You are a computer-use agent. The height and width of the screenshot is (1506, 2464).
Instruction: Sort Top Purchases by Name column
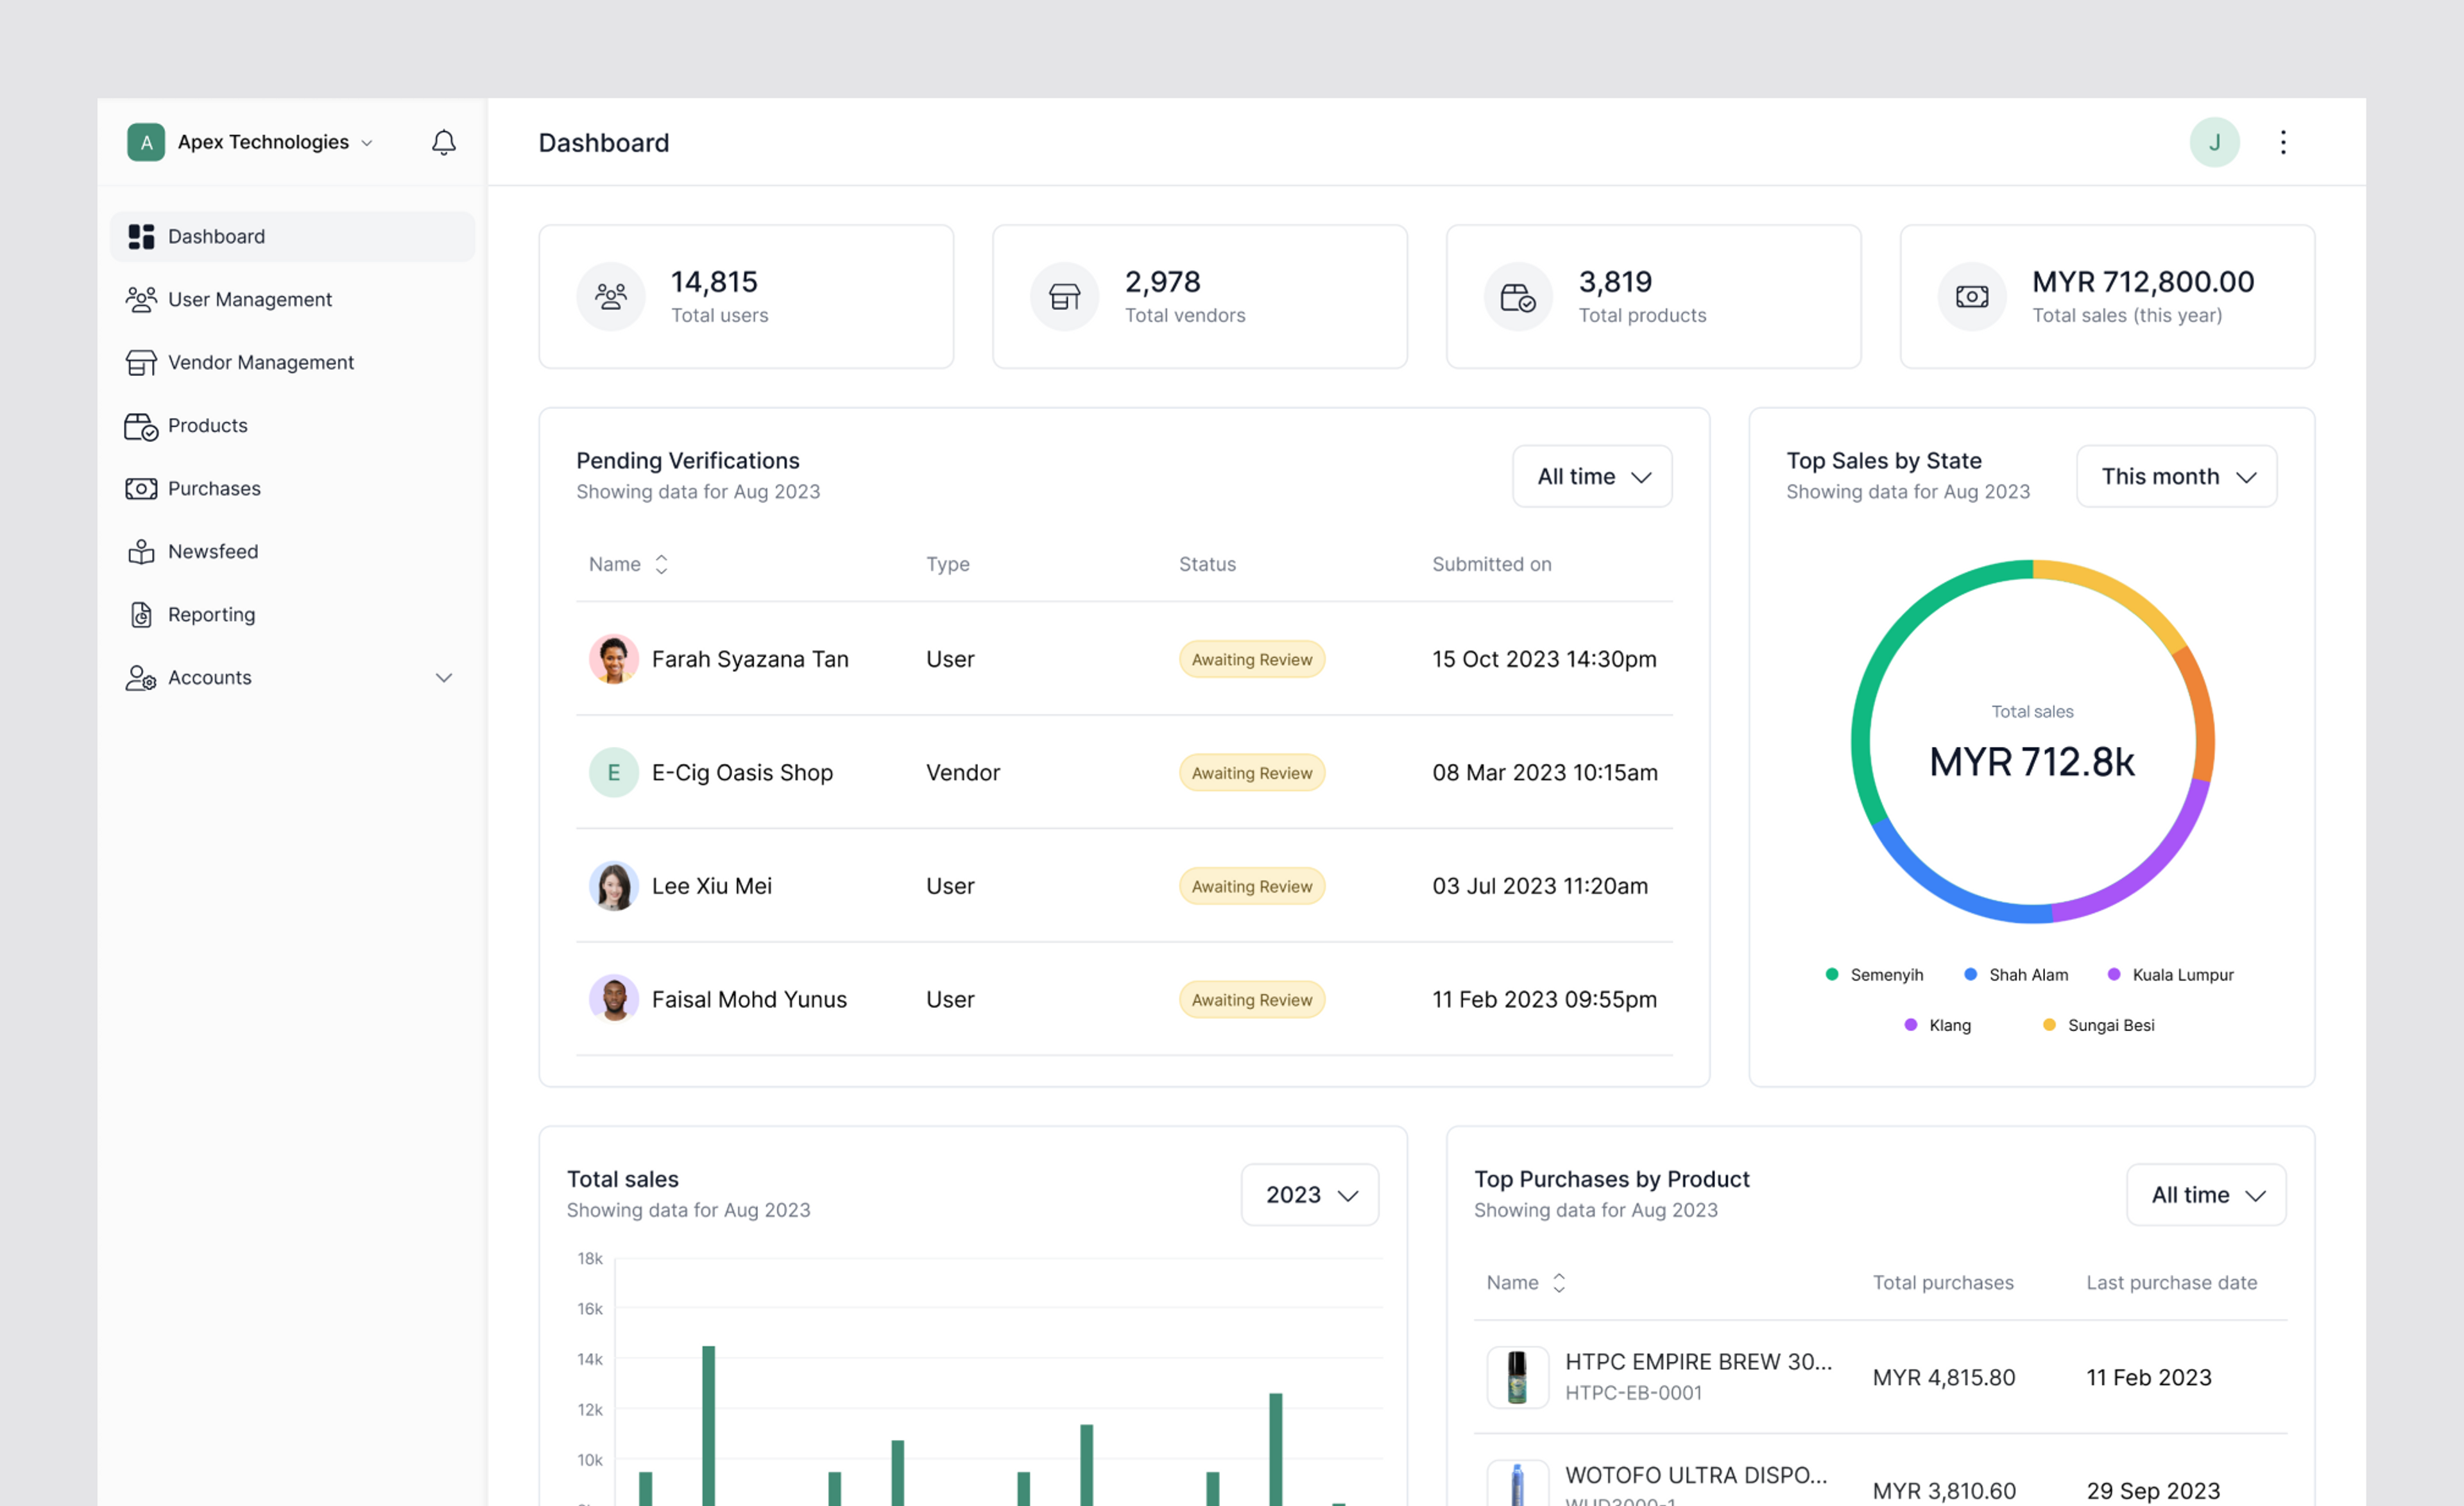click(x=1558, y=1282)
